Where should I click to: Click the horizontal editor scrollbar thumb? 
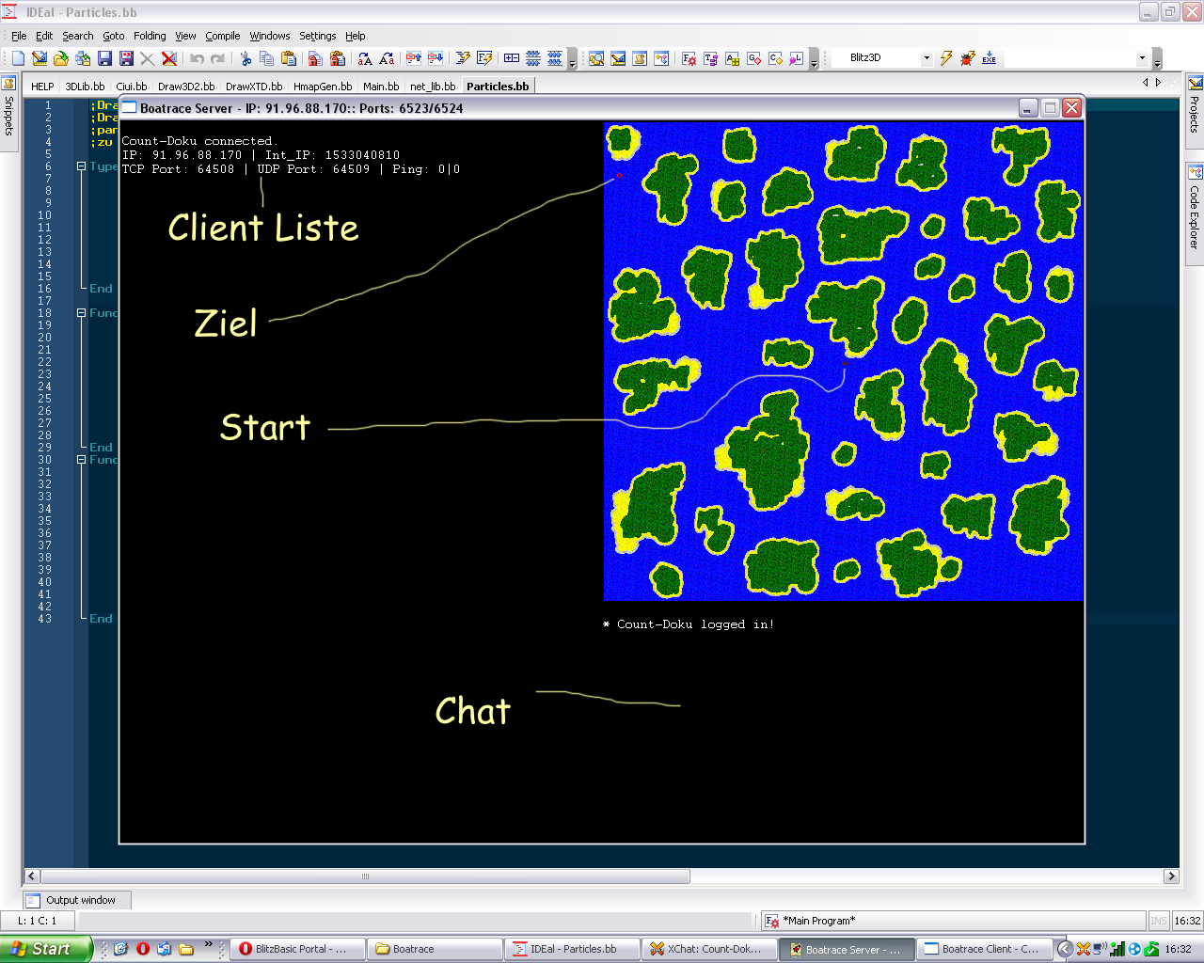(x=365, y=876)
